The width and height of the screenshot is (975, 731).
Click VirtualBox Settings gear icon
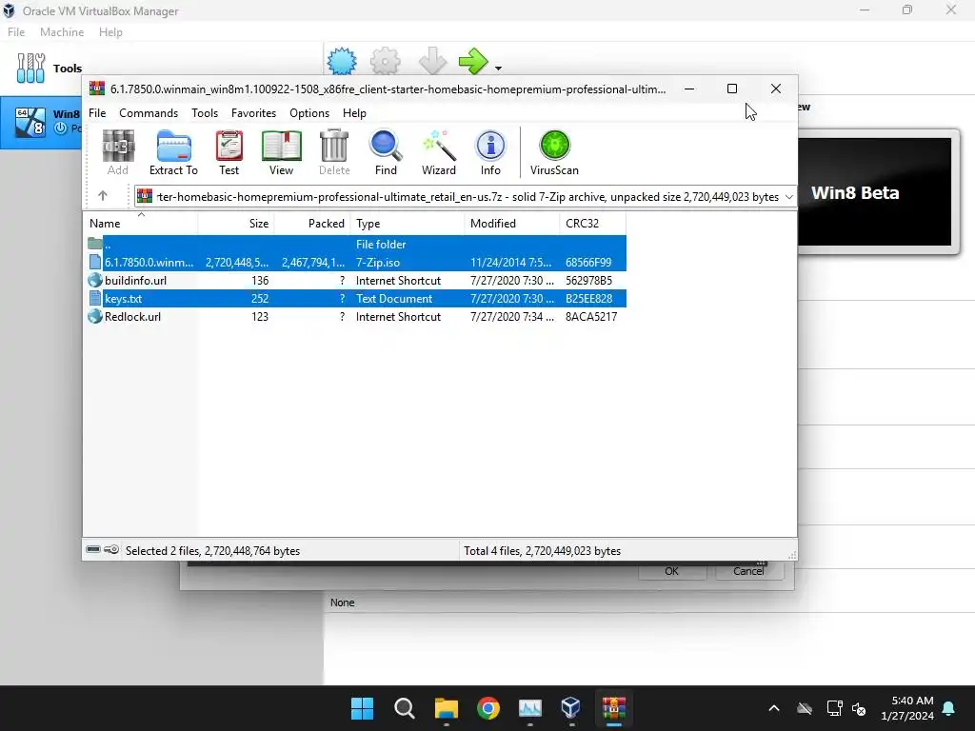click(386, 61)
